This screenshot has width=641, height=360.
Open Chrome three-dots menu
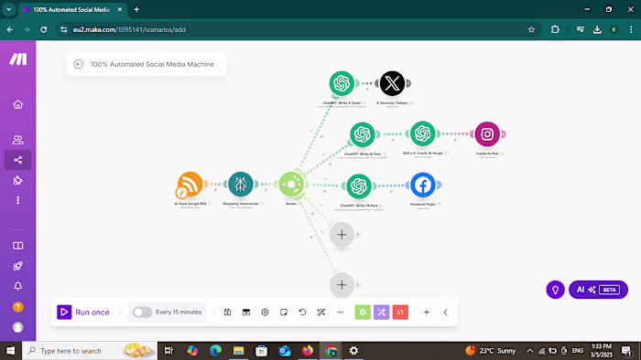click(631, 29)
